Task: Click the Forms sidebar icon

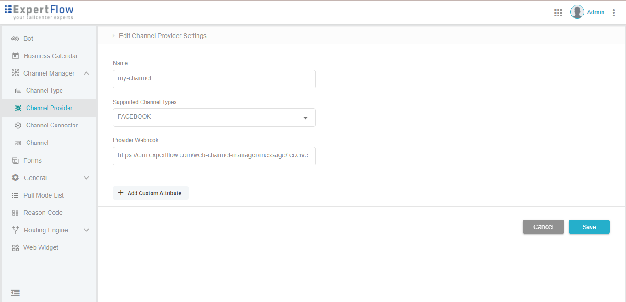Action: click(x=15, y=160)
